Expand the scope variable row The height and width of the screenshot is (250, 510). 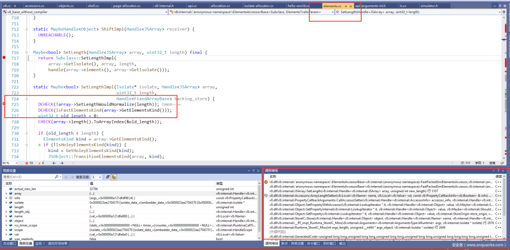pos(6,230)
